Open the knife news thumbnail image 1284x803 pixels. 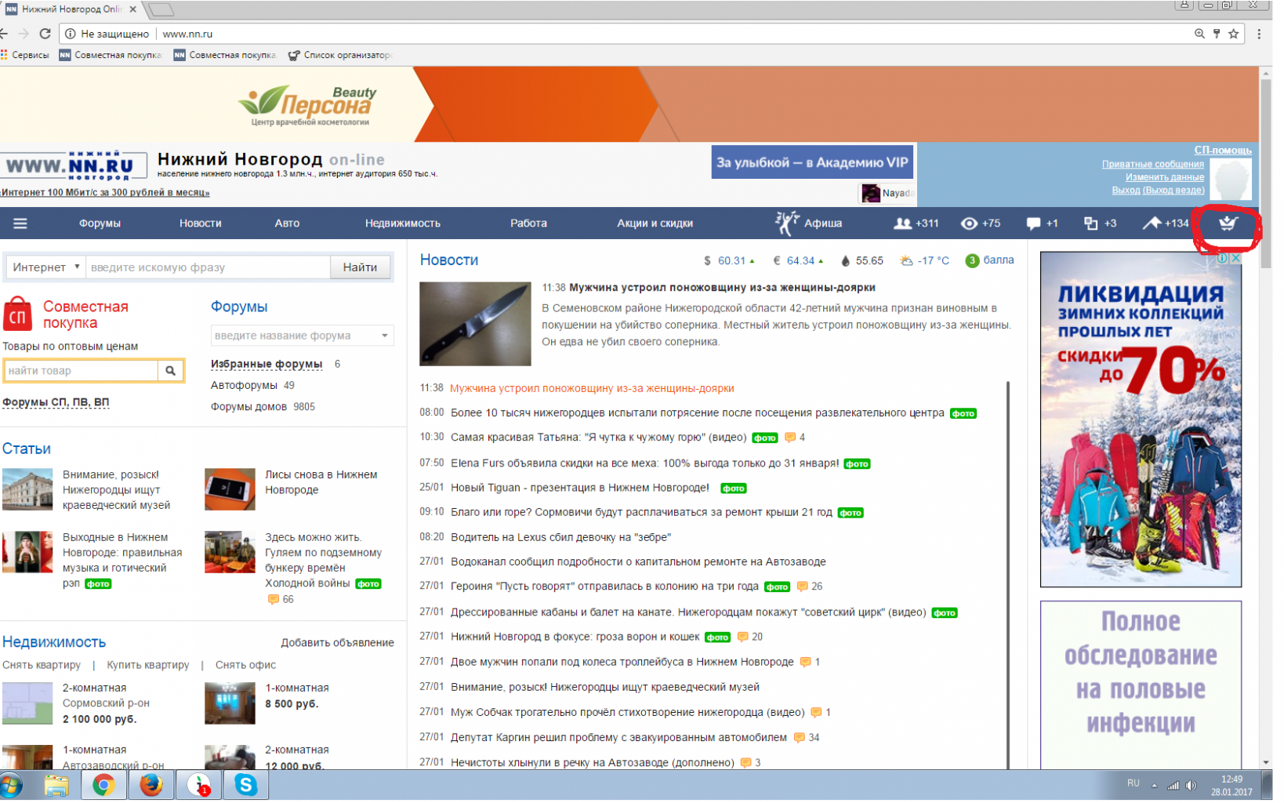point(475,324)
